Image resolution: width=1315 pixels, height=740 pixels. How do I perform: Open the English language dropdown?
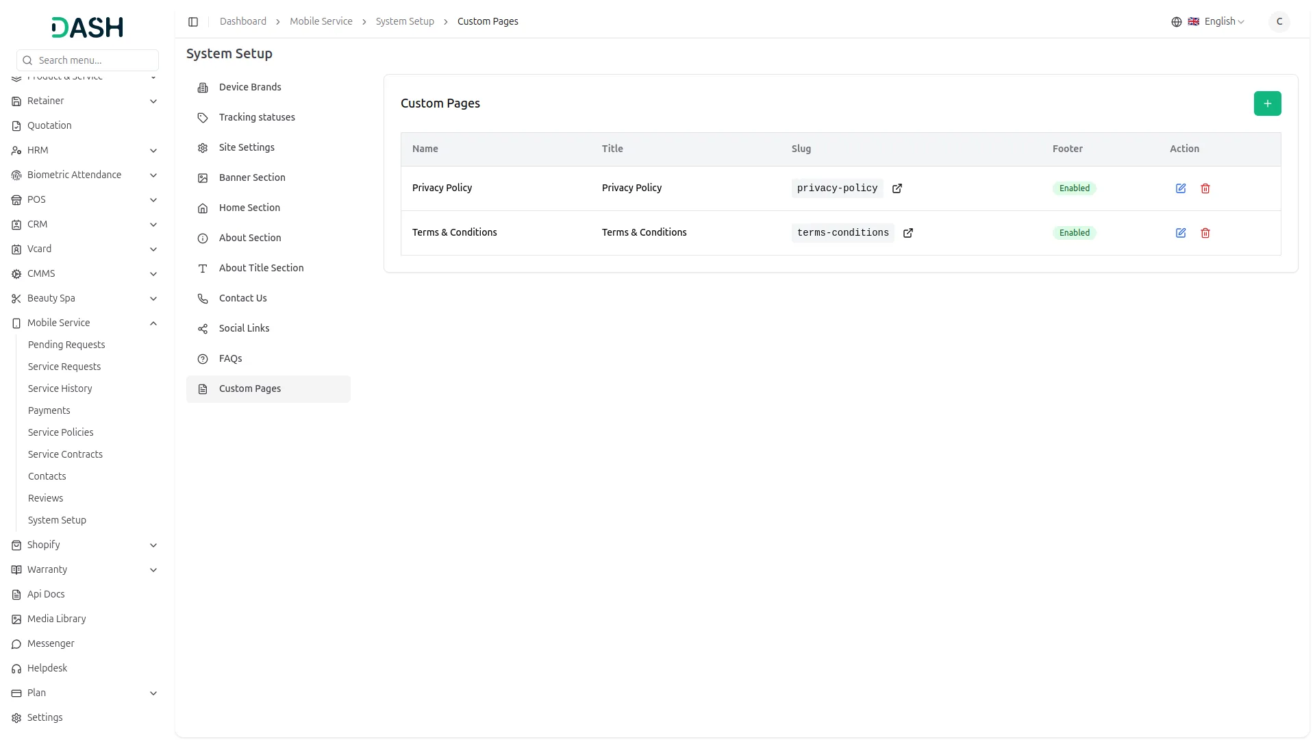[x=1220, y=21]
